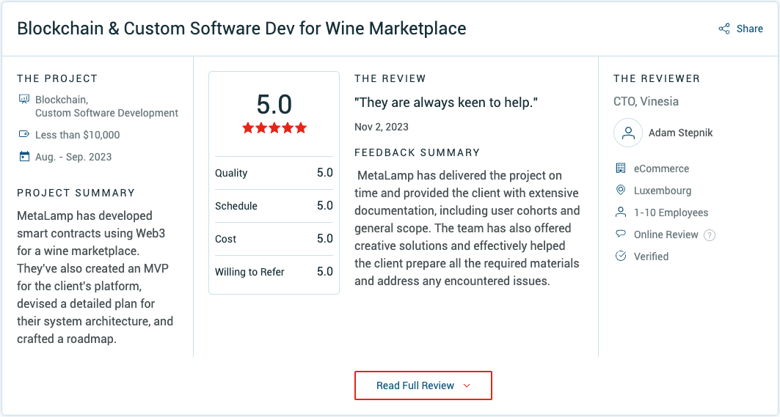The image size is (780, 417).
Task: Click the Share network icon
Action: (x=724, y=29)
